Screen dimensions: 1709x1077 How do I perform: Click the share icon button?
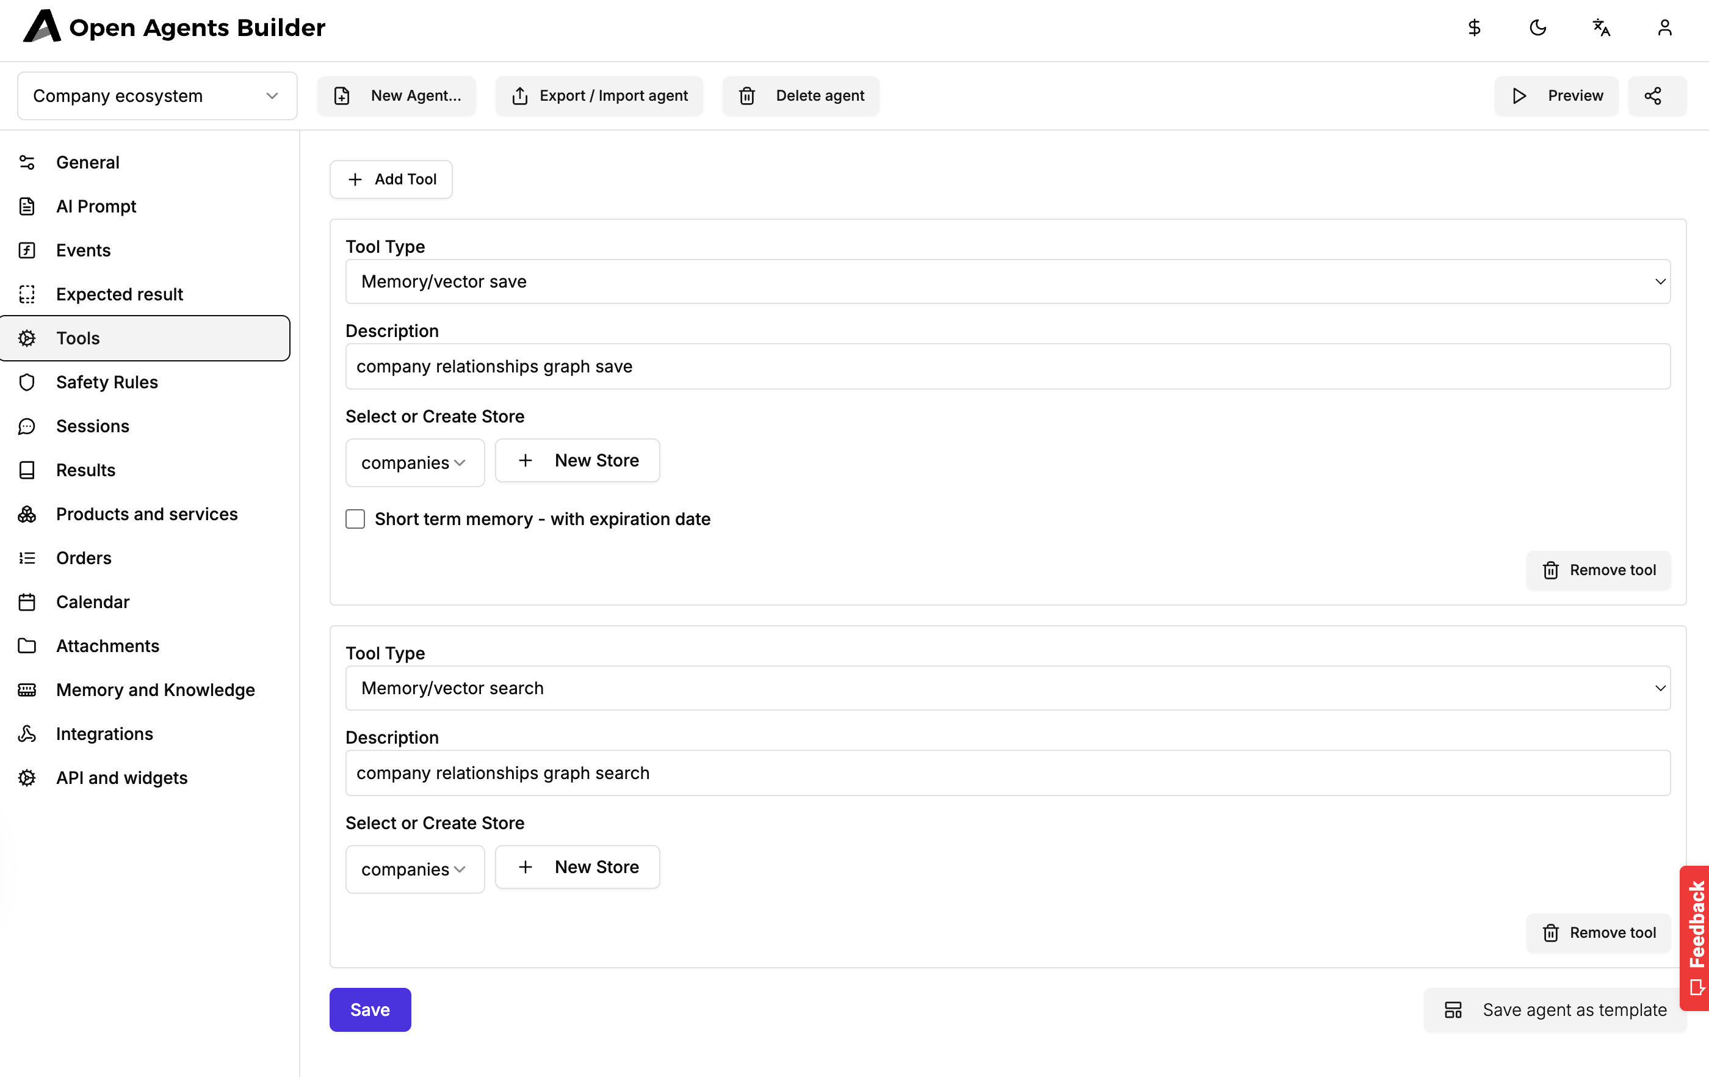pos(1657,96)
